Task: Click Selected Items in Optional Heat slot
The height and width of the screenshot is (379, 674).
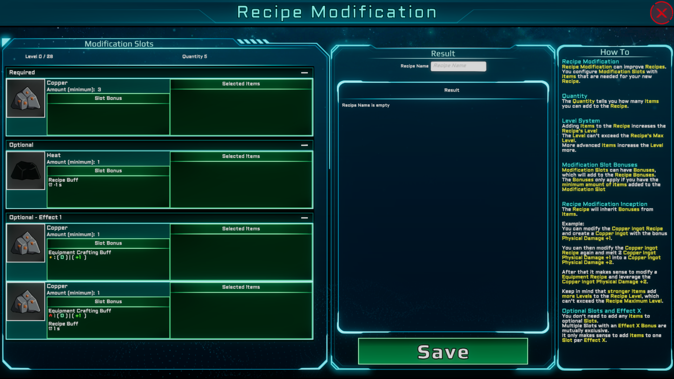Action: coord(241,156)
